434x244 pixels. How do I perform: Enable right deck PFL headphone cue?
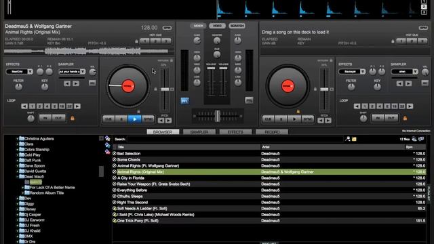[249, 100]
